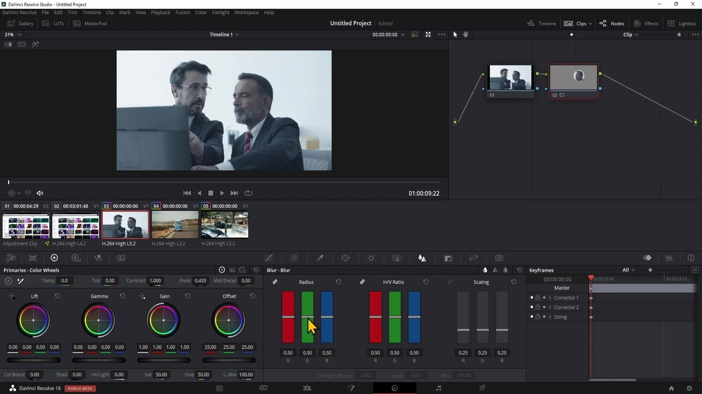702x394 pixels.
Task: Open the RGB Mixer palette
Action: coord(98,258)
